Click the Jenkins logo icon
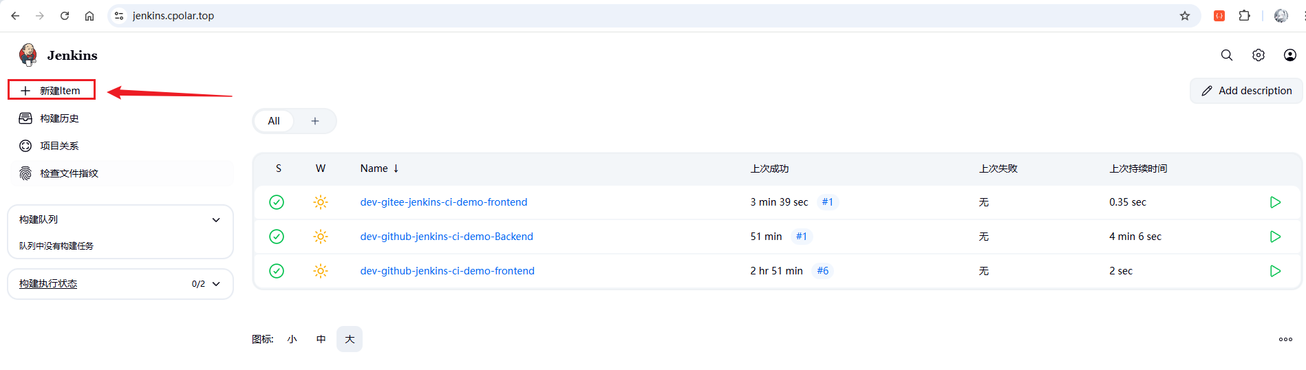Screen dimensions: 1306x370 click(28, 55)
